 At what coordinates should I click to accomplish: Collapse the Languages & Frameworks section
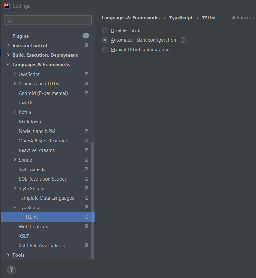pyautogui.click(x=8, y=65)
